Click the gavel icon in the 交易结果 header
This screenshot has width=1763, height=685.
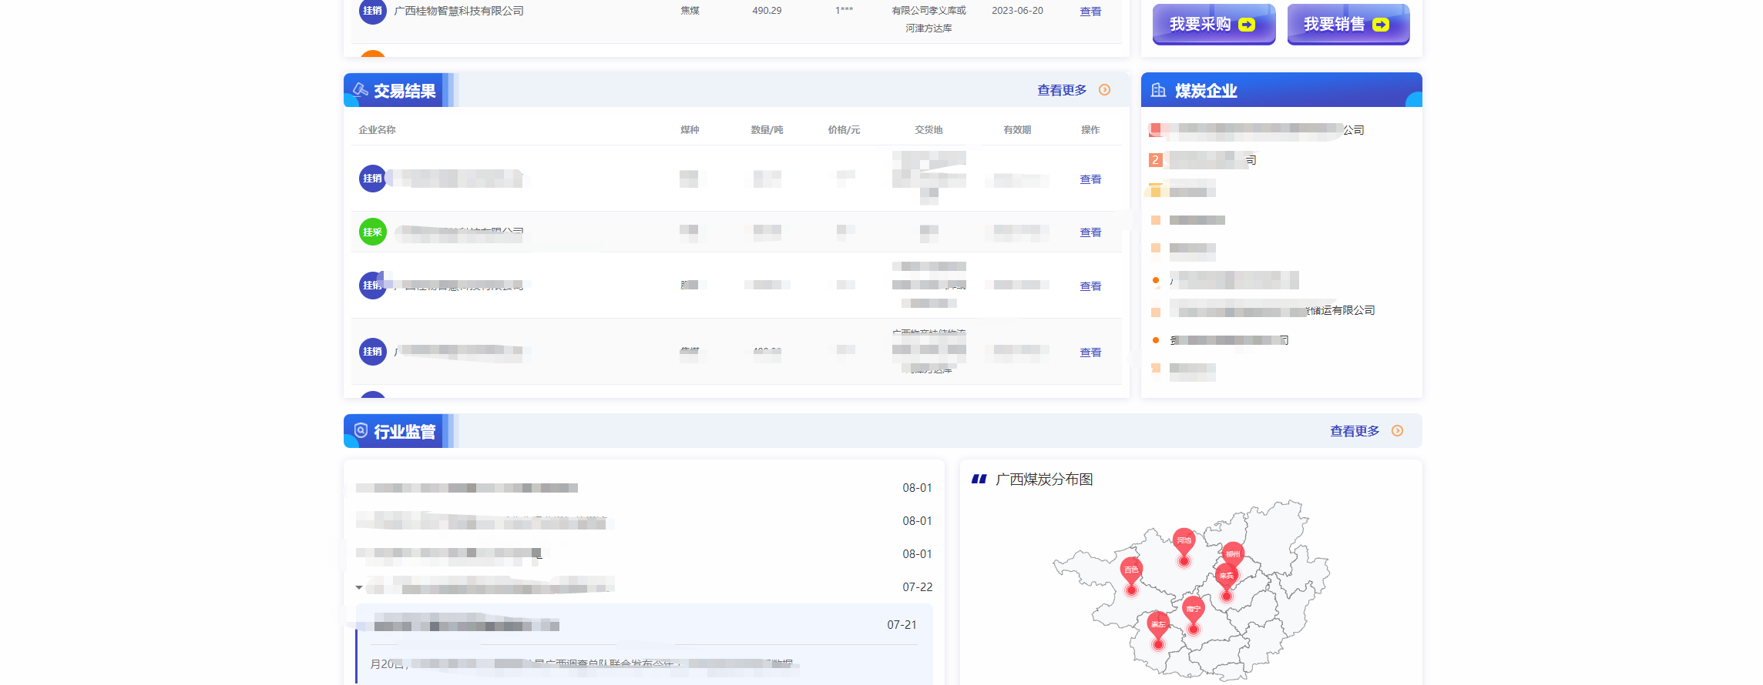(x=361, y=90)
